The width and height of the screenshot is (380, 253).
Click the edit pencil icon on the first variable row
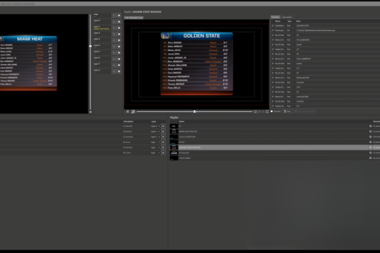coord(272,24)
